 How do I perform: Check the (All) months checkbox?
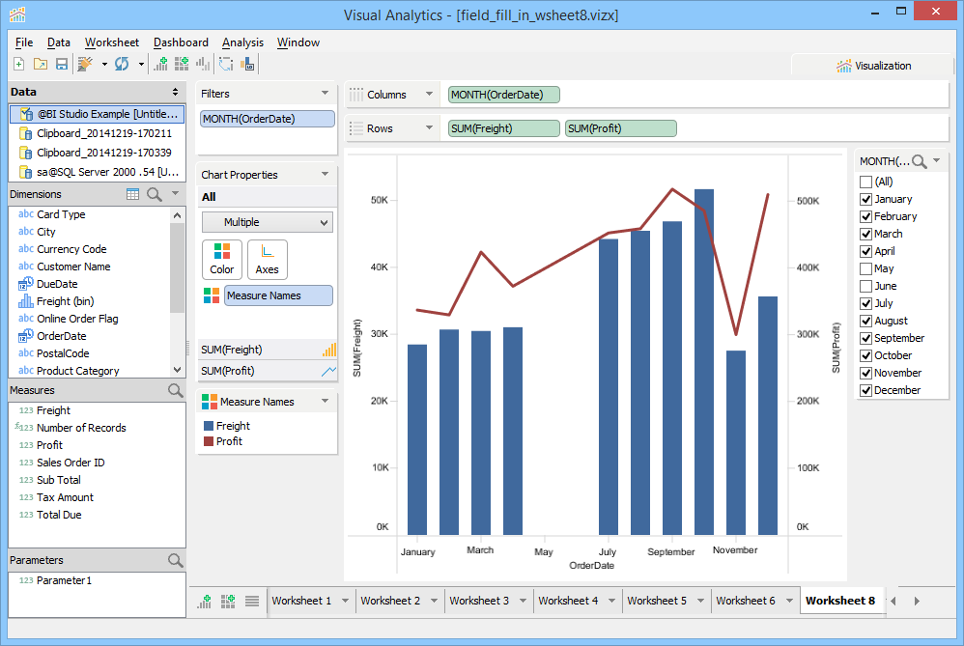(x=865, y=182)
